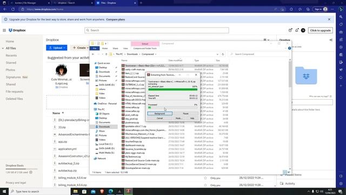Expand Explorer ribbon chevron
The image size is (346, 195).
[x=286, y=48]
